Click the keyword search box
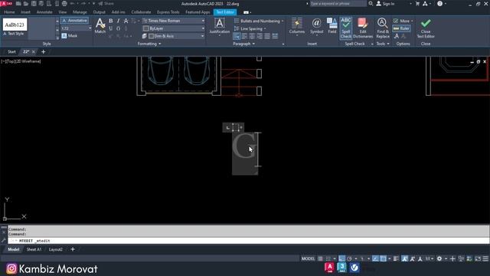The width and height of the screenshot is (490, 276). point(338,4)
